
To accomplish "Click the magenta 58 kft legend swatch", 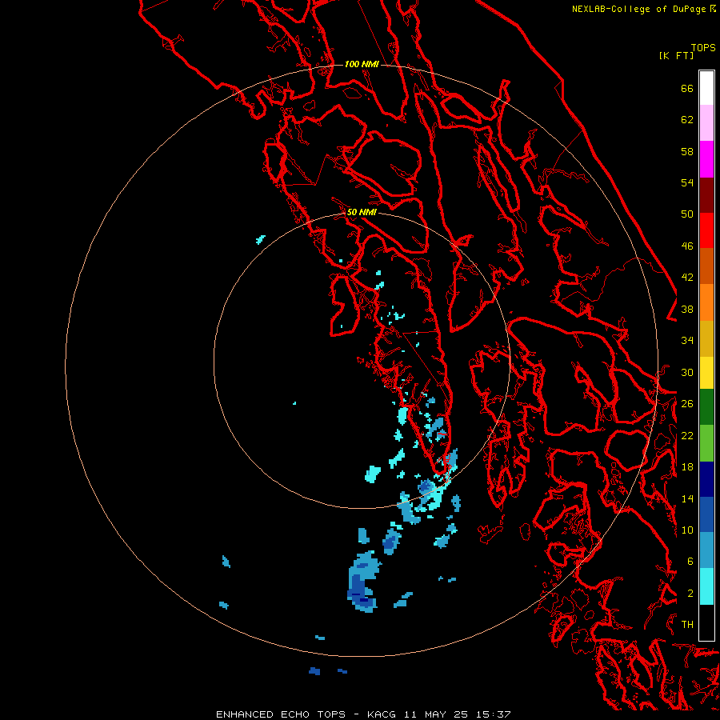I will click(x=706, y=159).
